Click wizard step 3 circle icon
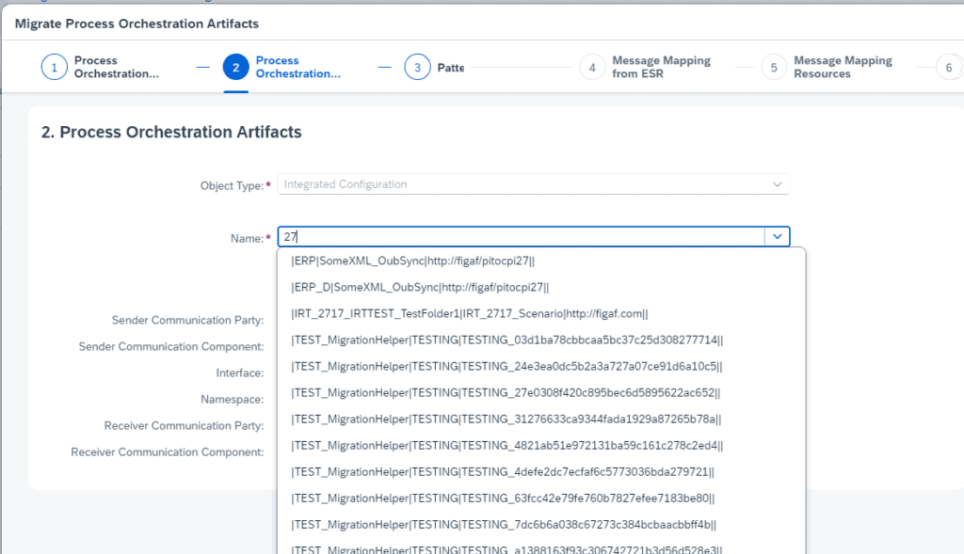The width and height of the screenshot is (964, 554). point(417,68)
